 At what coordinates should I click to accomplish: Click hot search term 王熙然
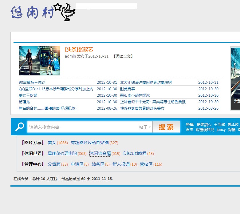tap(219, 124)
